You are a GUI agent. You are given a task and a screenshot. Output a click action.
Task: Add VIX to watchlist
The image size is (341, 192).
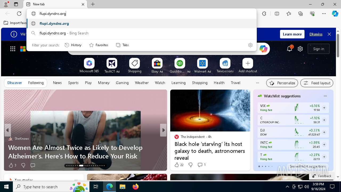click(x=324, y=108)
